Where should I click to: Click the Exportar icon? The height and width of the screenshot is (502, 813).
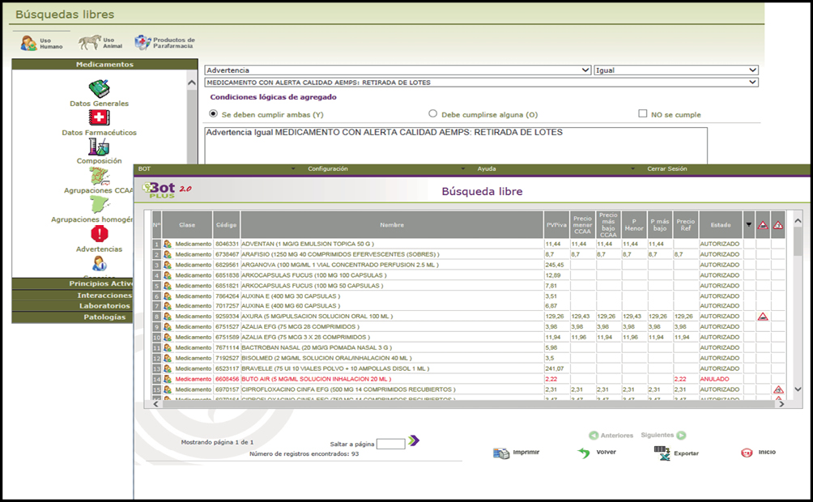662,453
